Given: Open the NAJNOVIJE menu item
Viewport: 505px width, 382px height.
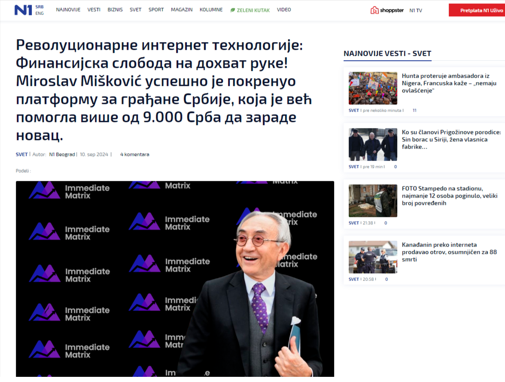Looking at the screenshot, I should tap(68, 10).
